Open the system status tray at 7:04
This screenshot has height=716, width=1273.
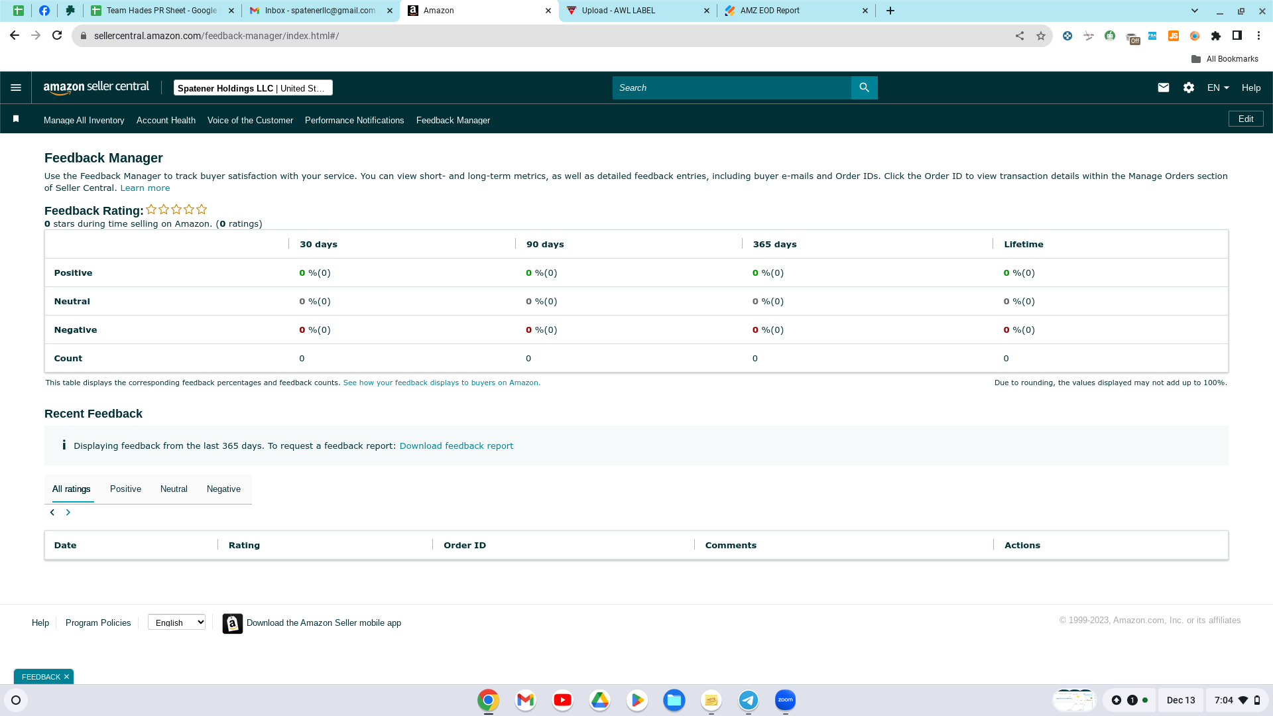[x=1237, y=700]
